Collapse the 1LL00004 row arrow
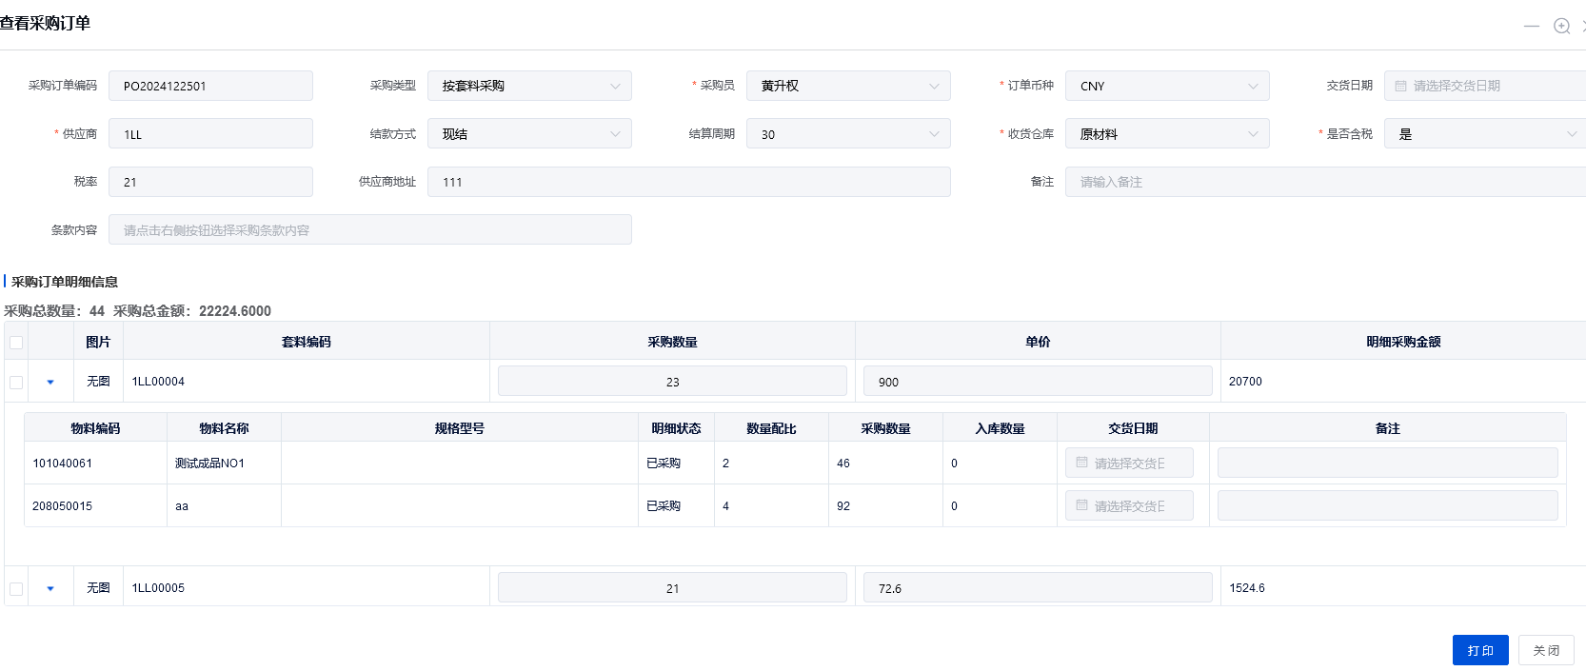The width and height of the screenshot is (1586, 671). click(x=50, y=382)
